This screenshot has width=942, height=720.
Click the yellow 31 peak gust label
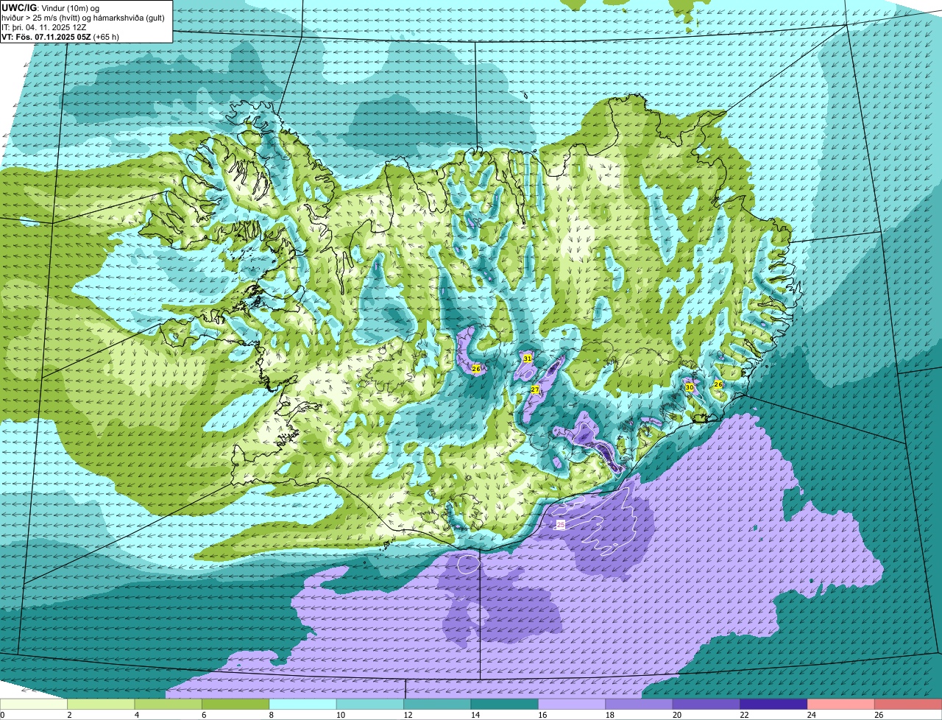[x=528, y=359]
